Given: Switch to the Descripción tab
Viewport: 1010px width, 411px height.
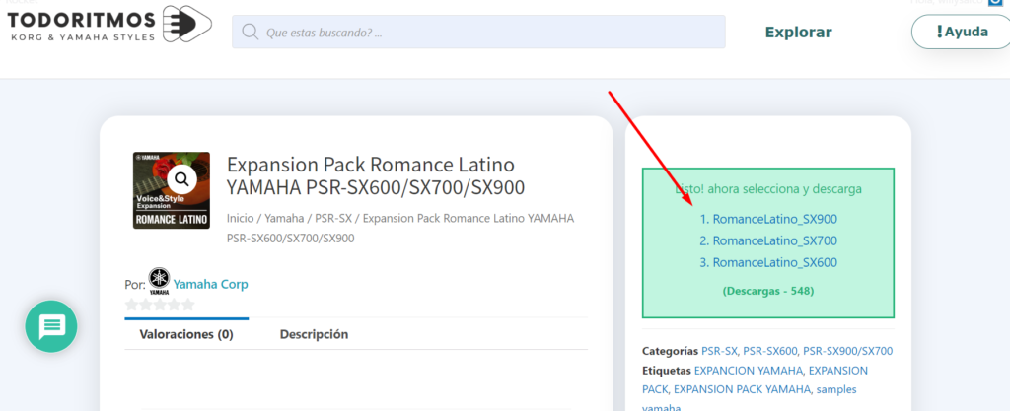Looking at the screenshot, I should tap(314, 334).
